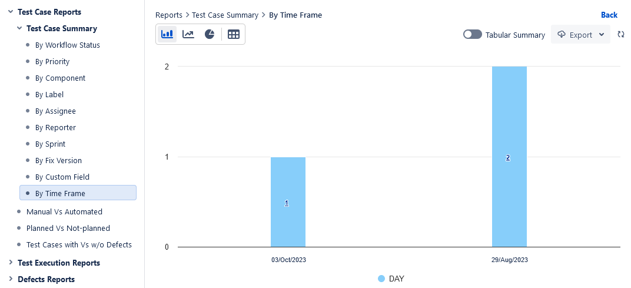Screen dimensions: 631x288
Task: Go to Test Case Summary breadcrumb
Action: [225, 15]
